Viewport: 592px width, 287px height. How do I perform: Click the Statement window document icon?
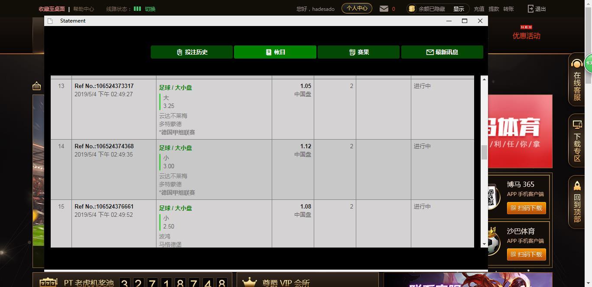coord(50,21)
